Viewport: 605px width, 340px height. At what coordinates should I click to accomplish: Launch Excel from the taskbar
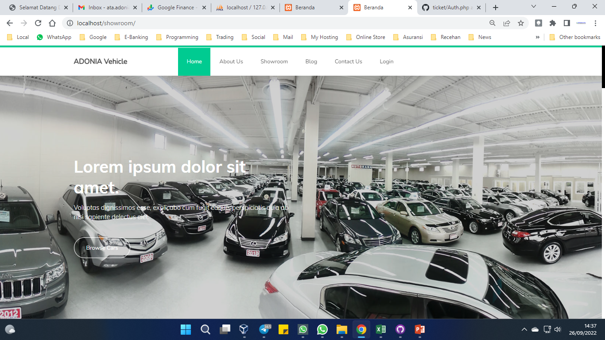click(x=381, y=329)
